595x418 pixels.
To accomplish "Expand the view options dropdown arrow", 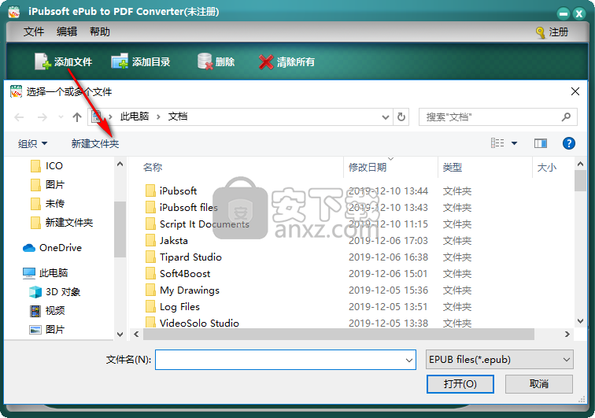I will point(514,143).
